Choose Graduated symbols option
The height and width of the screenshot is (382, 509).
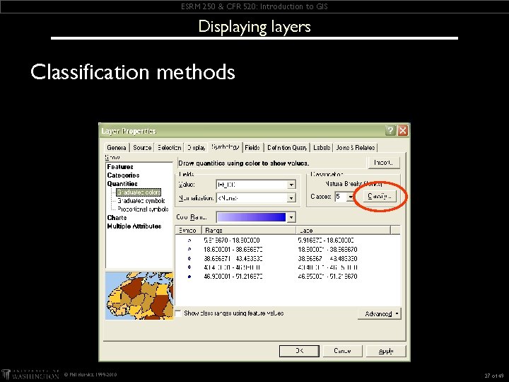pyautogui.click(x=141, y=201)
